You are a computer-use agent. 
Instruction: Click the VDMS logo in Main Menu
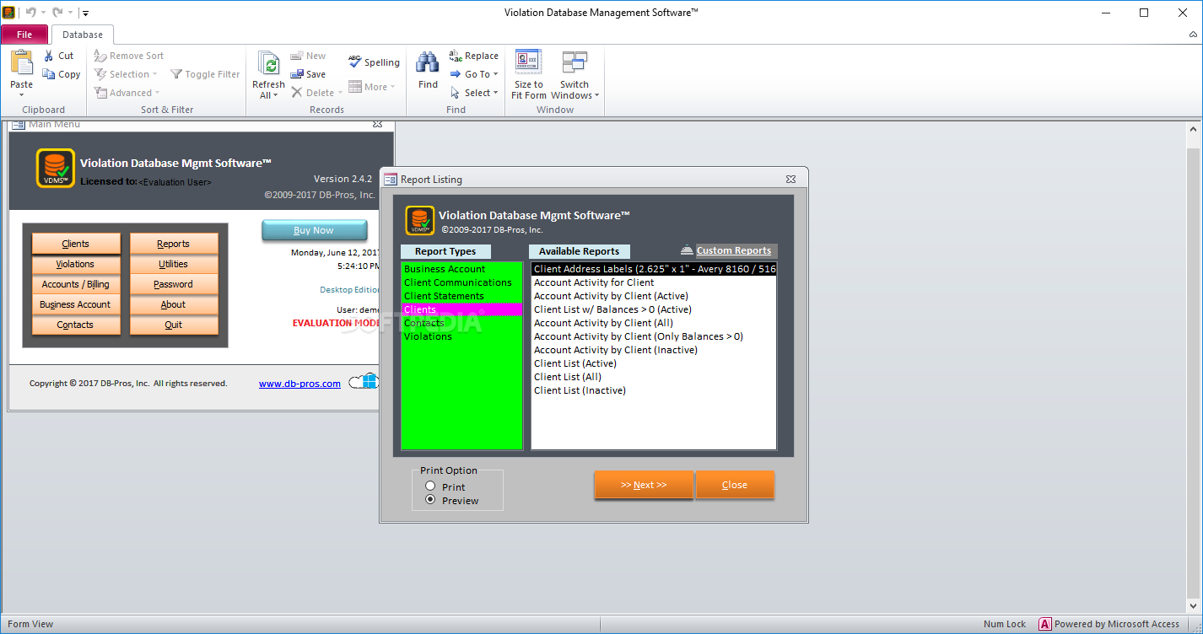[56, 168]
